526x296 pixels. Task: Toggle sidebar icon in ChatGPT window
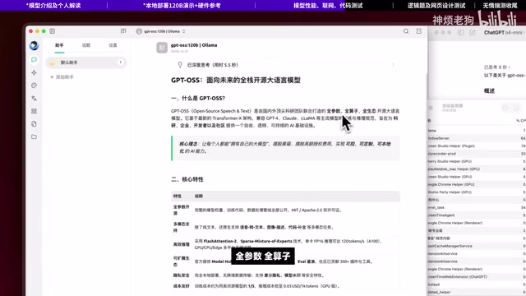point(460,33)
